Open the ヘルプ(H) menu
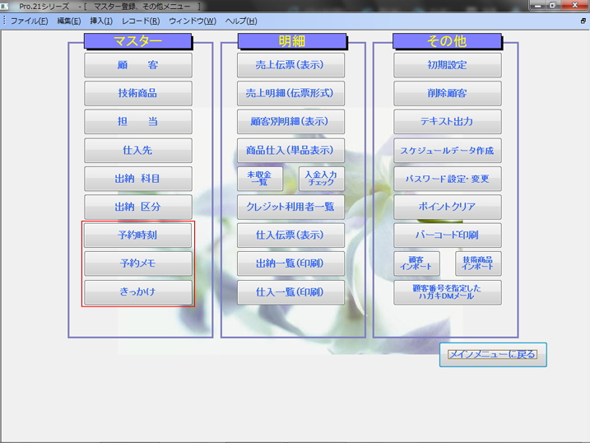The image size is (590, 443). [x=241, y=21]
